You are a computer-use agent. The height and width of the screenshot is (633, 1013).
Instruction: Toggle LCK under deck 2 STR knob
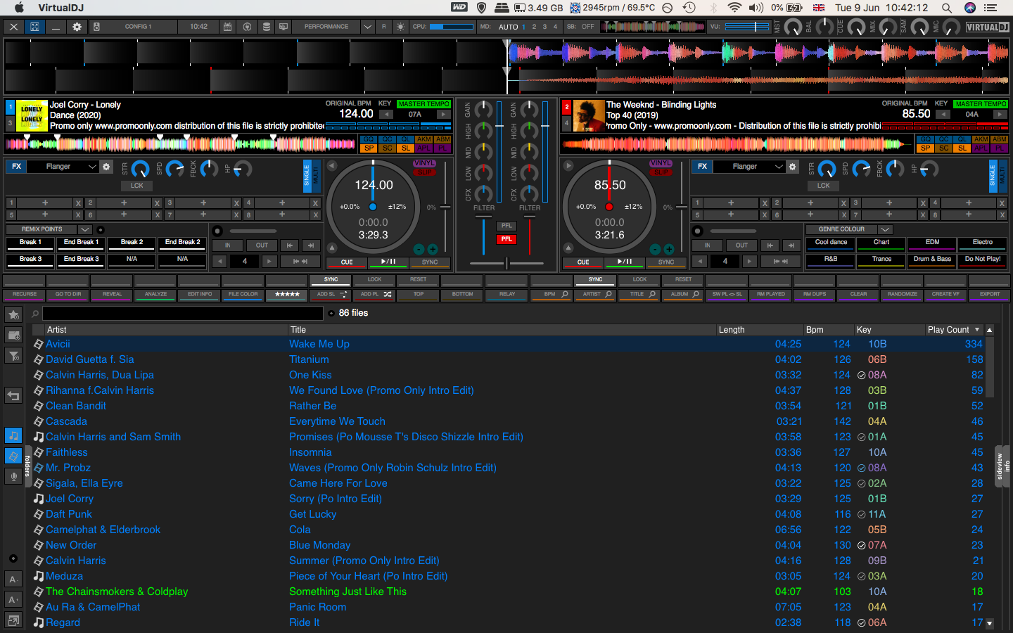click(x=824, y=186)
